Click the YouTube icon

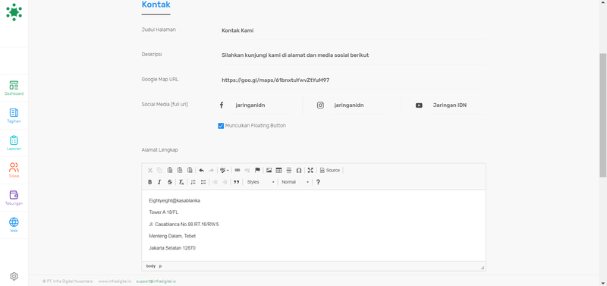419,105
